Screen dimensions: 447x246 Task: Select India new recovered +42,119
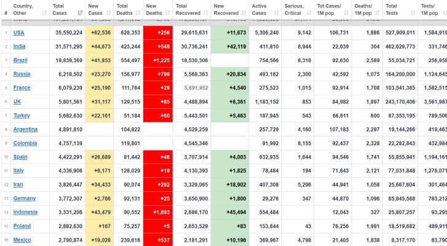coord(236,46)
